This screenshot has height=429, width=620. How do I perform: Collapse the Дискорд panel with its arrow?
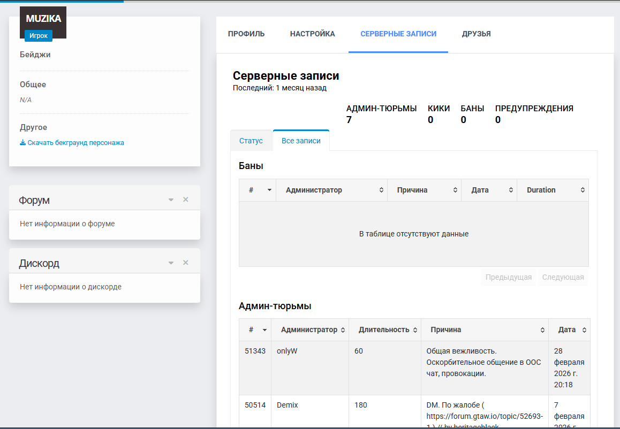[x=171, y=263]
